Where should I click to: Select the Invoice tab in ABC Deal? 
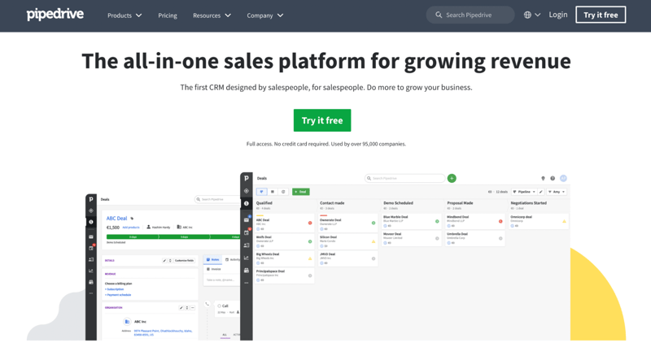point(214,269)
